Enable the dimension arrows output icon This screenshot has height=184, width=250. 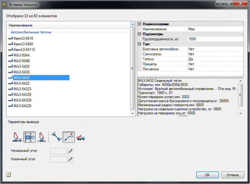pyautogui.click(x=56, y=137)
